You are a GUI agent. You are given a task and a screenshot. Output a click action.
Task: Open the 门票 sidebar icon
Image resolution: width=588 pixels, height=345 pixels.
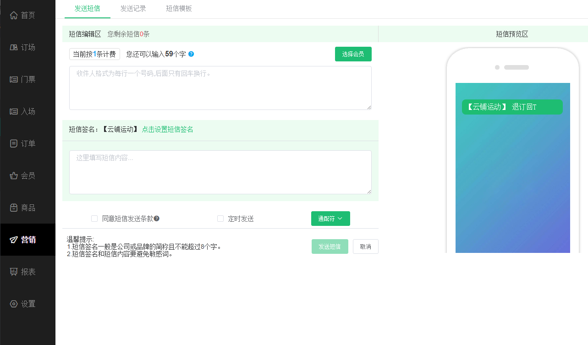click(13, 79)
